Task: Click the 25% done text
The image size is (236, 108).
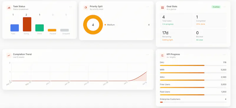Action: tap(201, 24)
